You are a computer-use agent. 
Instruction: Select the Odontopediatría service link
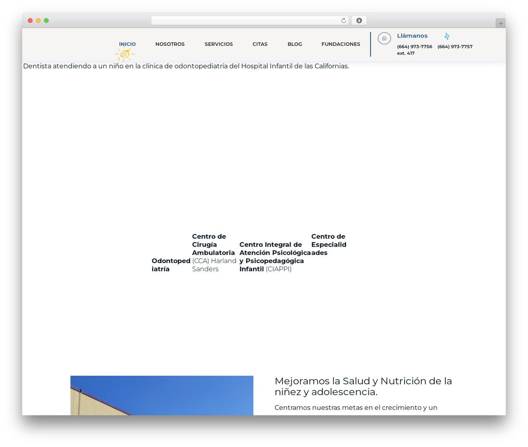[171, 265]
